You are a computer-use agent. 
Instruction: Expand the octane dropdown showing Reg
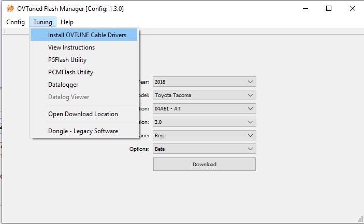click(205, 135)
